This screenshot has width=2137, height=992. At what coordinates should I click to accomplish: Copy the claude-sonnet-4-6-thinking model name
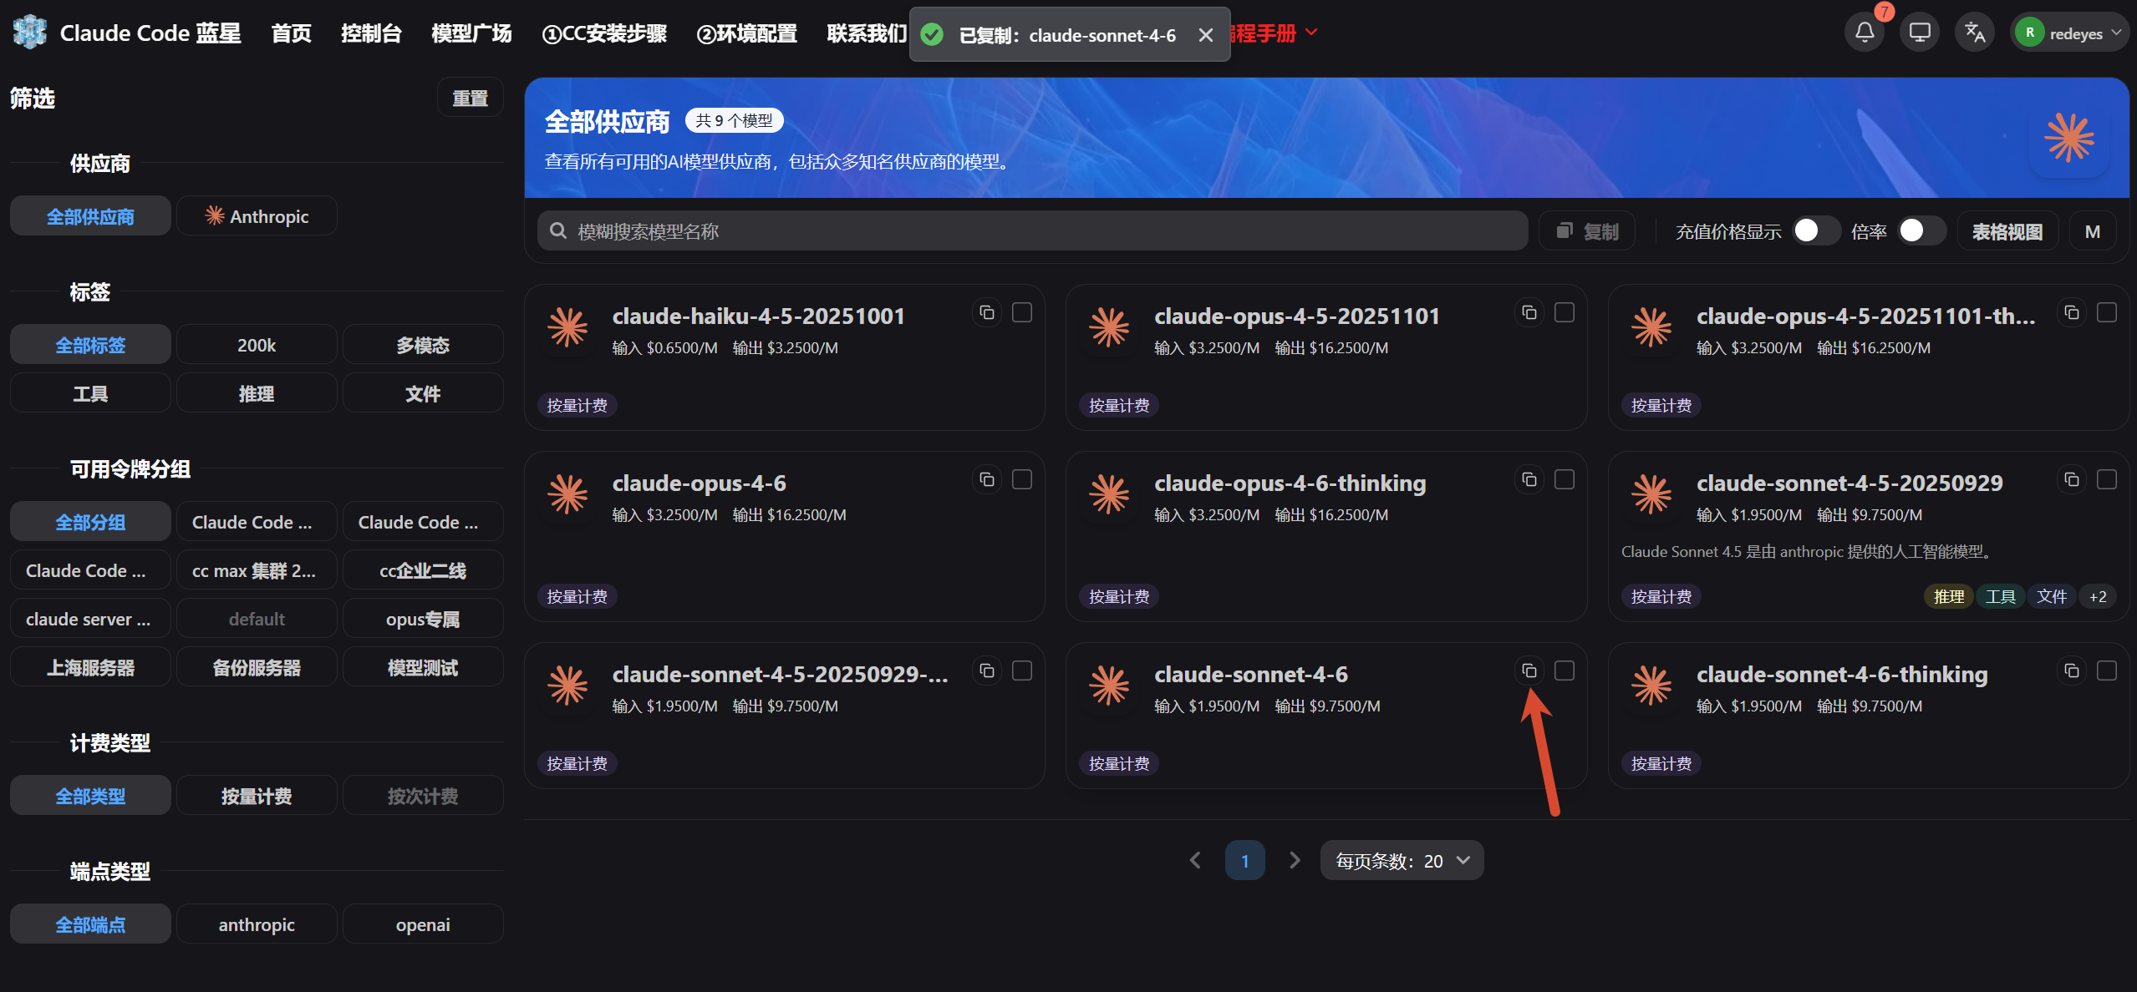[2071, 671]
